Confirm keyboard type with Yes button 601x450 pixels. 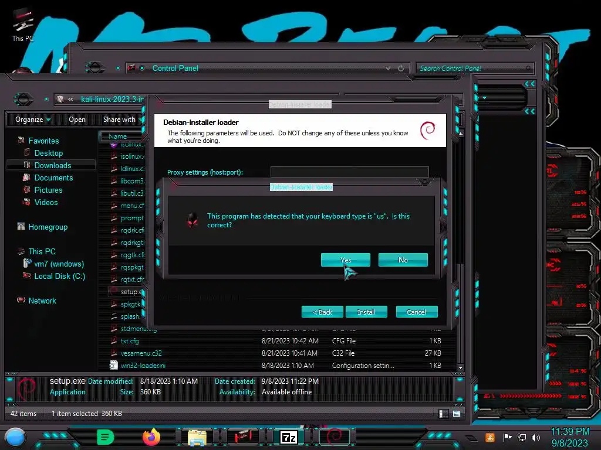tap(345, 260)
